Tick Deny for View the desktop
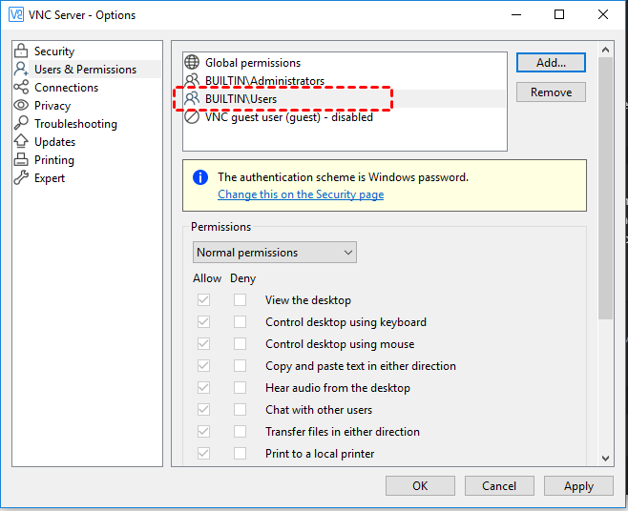The image size is (628, 511). pyautogui.click(x=241, y=300)
